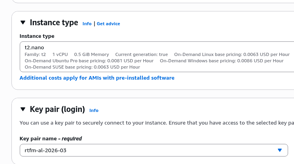Open the Info link beside Key pair (login)

pyautogui.click(x=94, y=110)
